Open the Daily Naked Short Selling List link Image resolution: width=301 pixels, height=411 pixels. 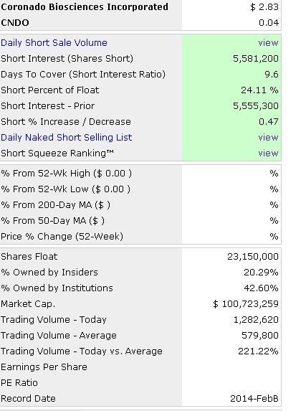[x=66, y=137]
